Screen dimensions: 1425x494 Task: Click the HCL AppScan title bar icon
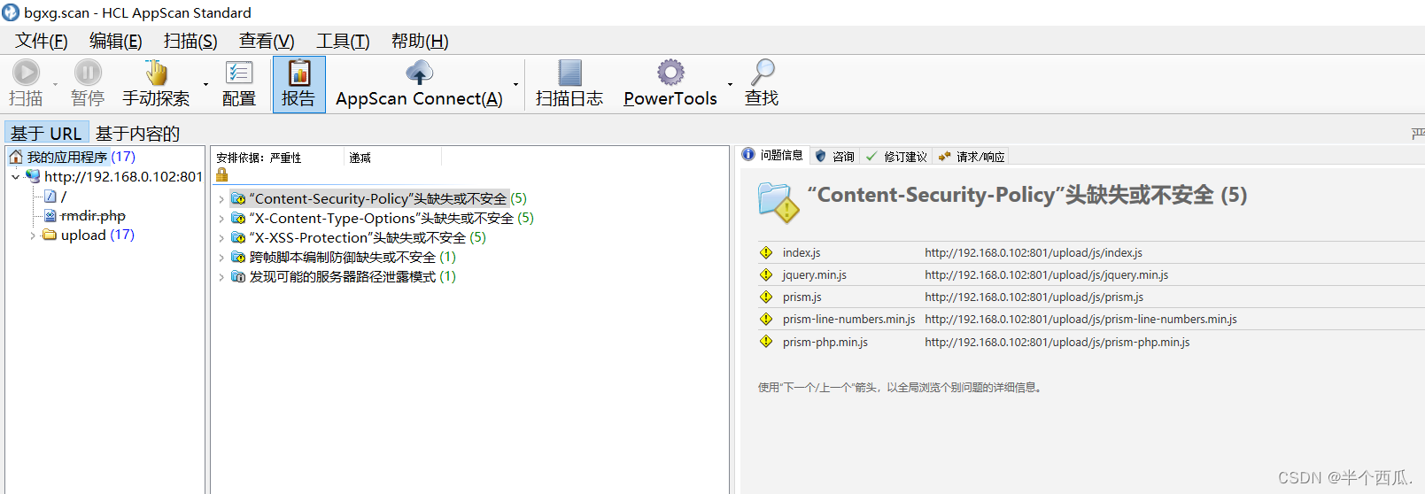[x=11, y=12]
